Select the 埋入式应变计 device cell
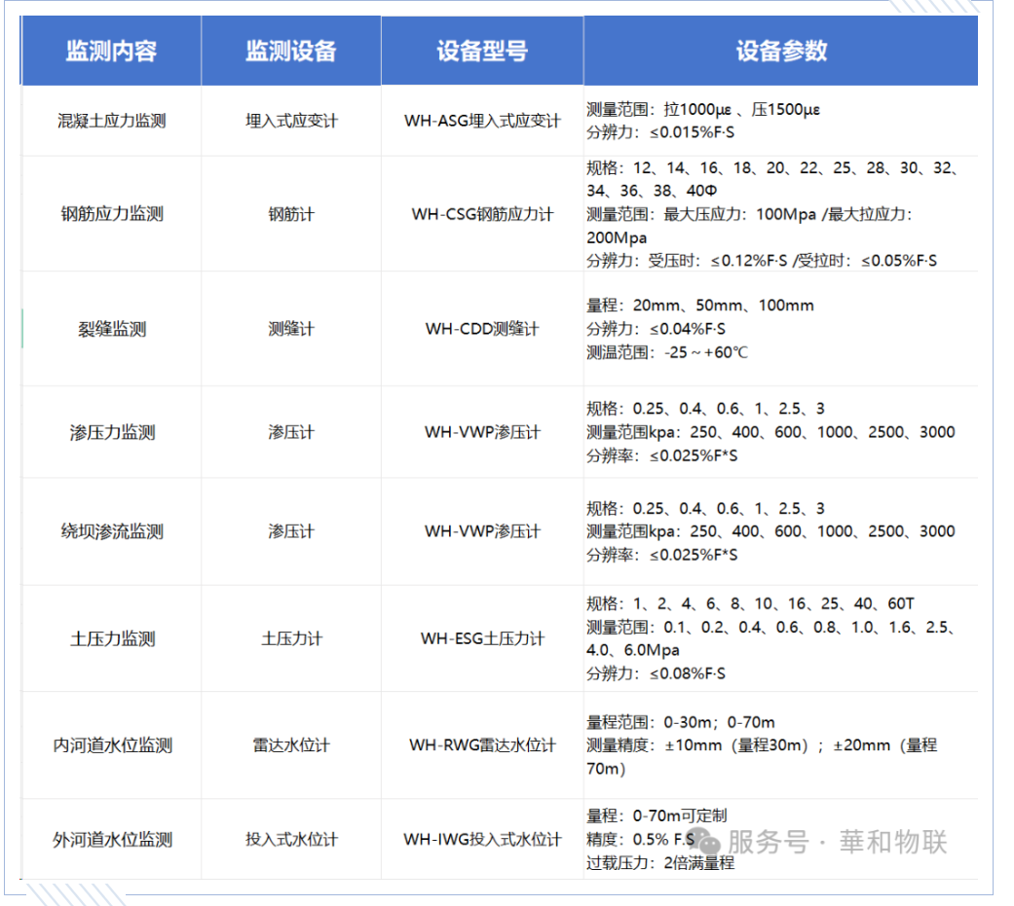The width and height of the screenshot is (1014, 906). pyautogui.click(x=291, y=121)
